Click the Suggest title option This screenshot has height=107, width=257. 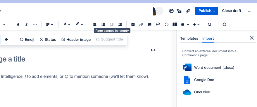(x=109, y=40)
